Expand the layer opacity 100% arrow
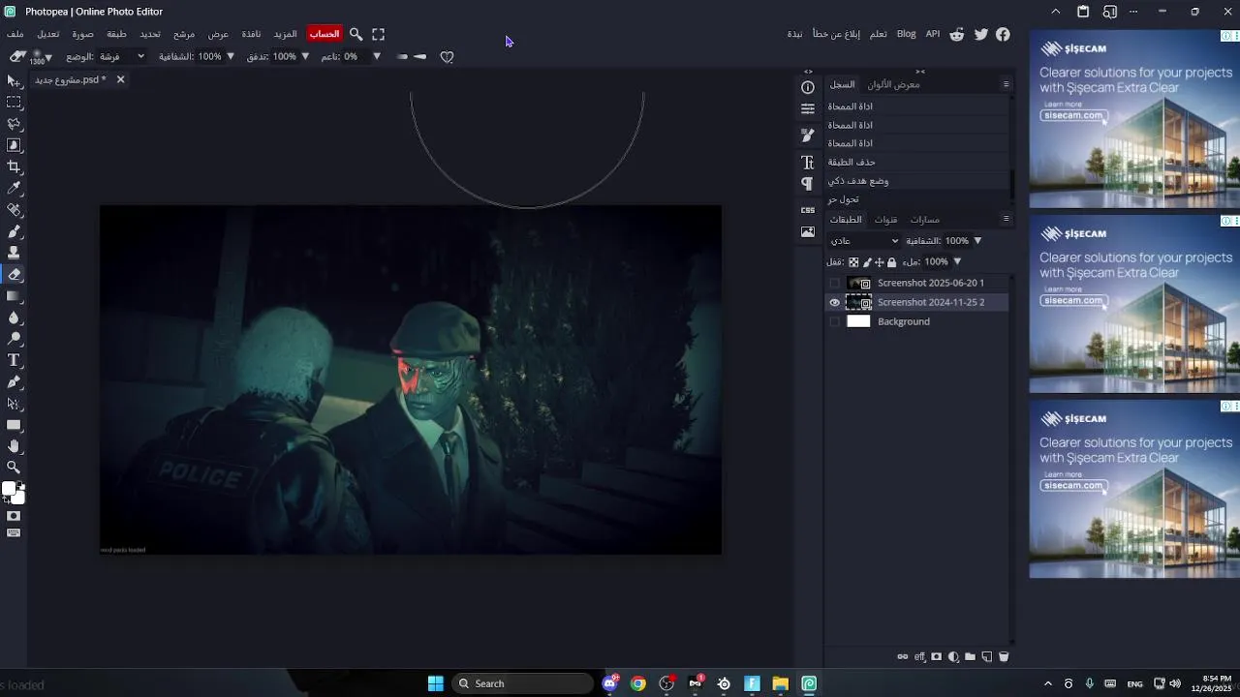The image size is (1240, 697). point(977,241)
